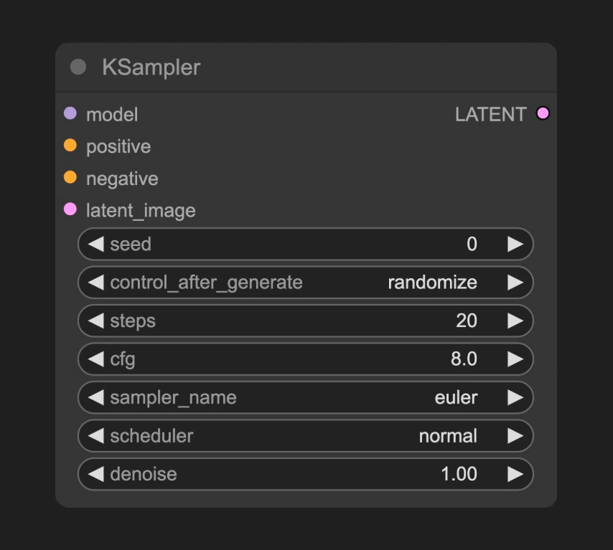The height and width of the screenshot is (550, 613).
Task: Click the node status circle near KSampler title
Action: click(x=78, y=67)
